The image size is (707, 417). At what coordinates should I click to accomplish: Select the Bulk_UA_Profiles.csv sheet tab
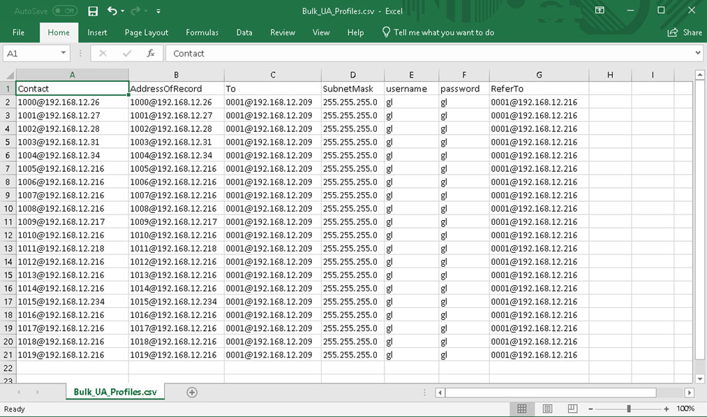coord(115,392)
